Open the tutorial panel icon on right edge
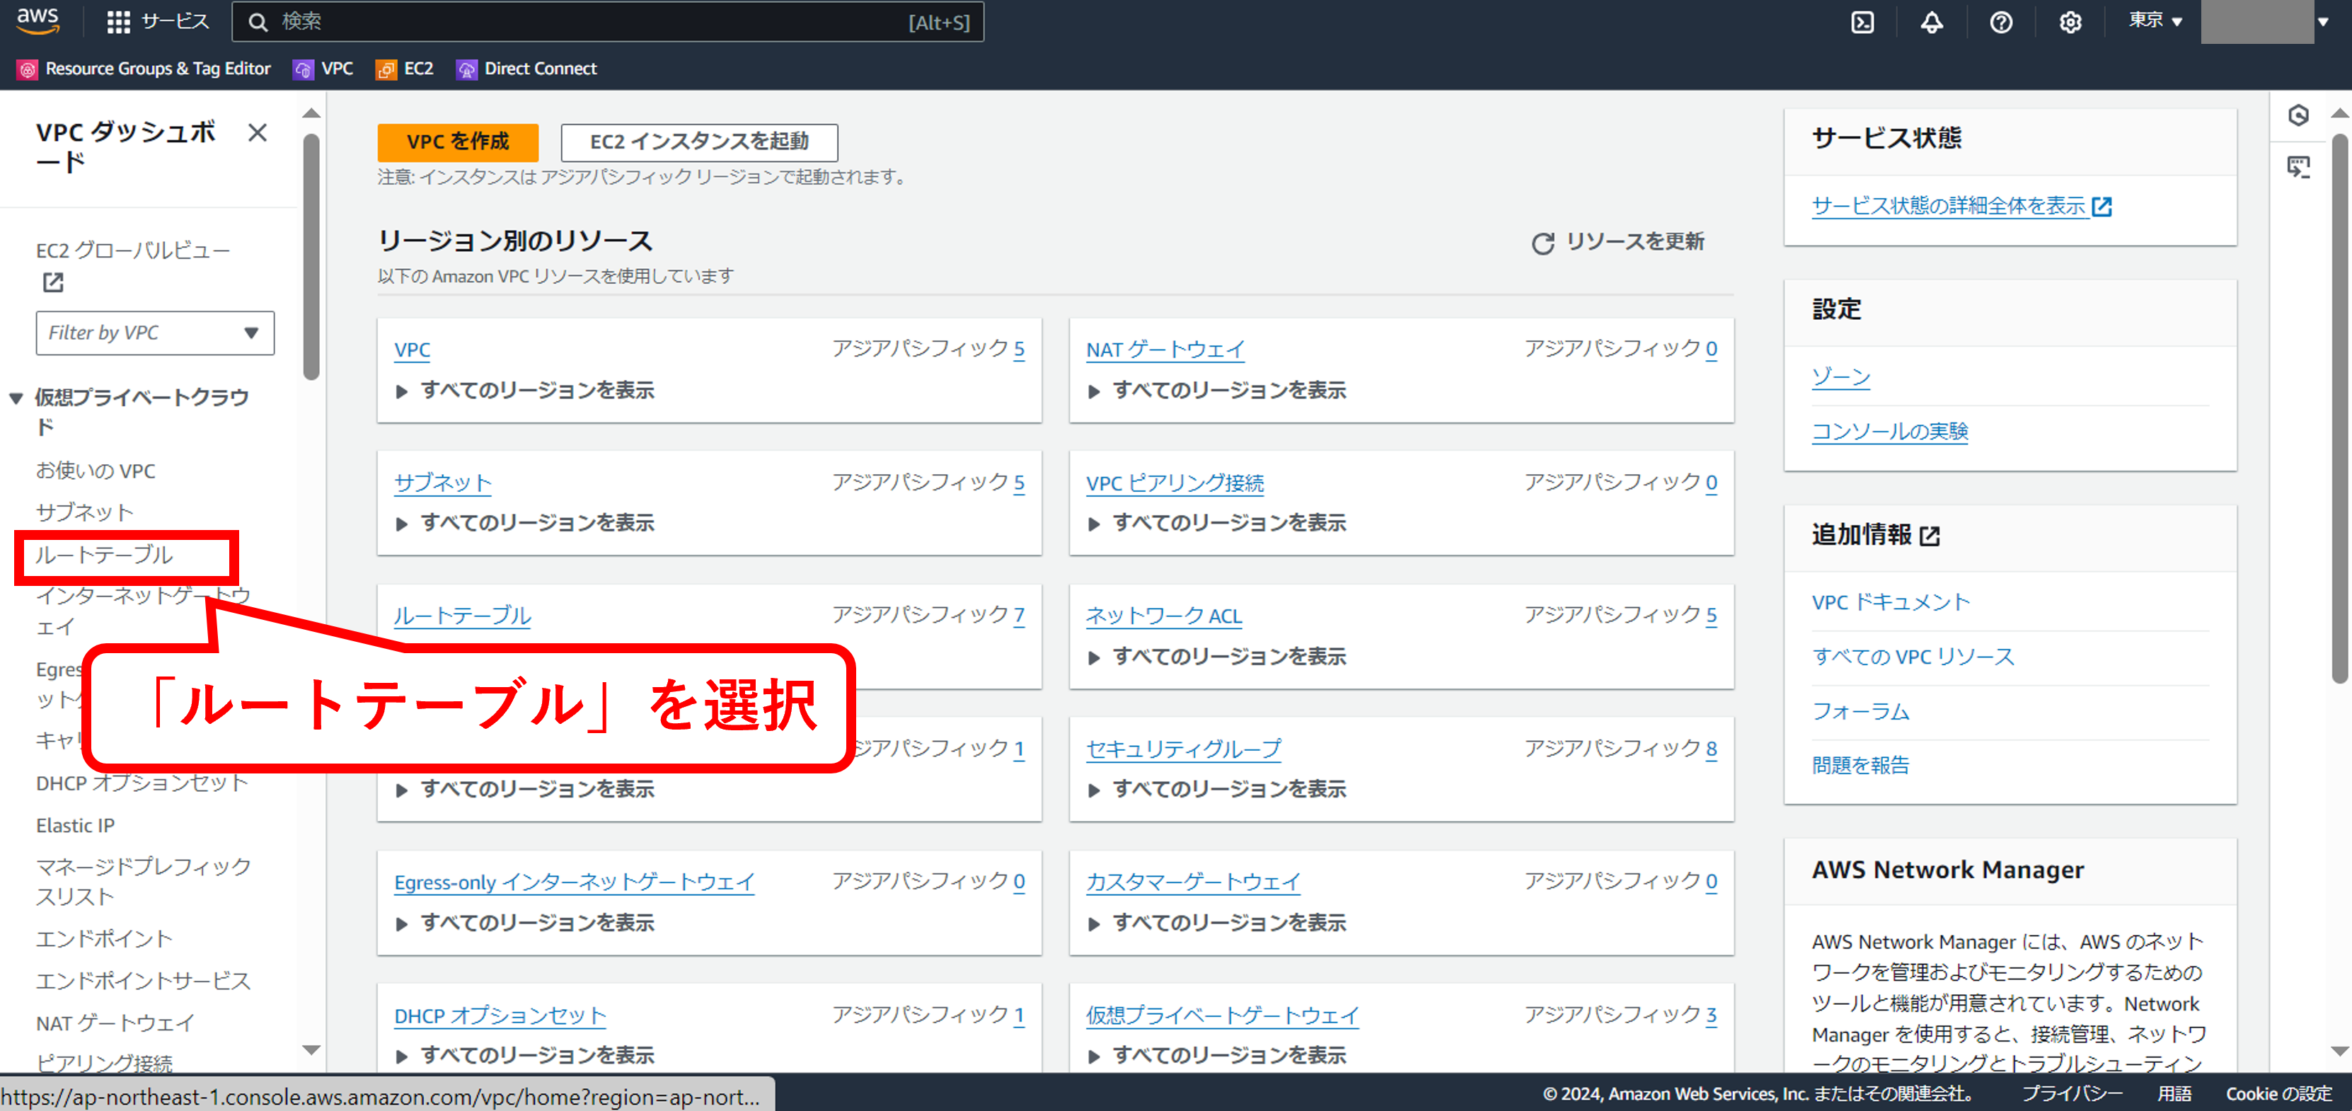Viewport: 2352px width, 1111px height. [2298, 167]
